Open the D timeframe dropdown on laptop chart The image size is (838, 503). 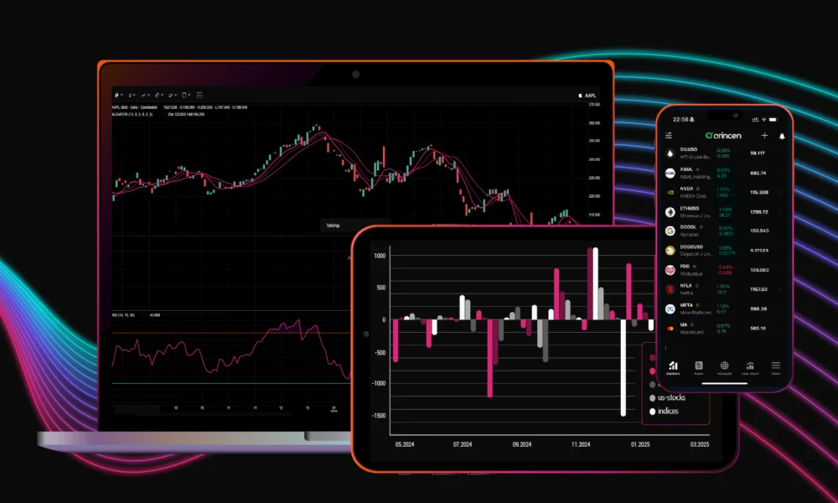point(132,95)
